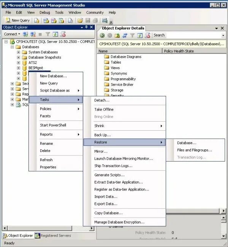Click the Analysis Services DMX Query icon

pos(54,21)
